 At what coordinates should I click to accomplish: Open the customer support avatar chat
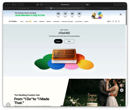(121, 86)
